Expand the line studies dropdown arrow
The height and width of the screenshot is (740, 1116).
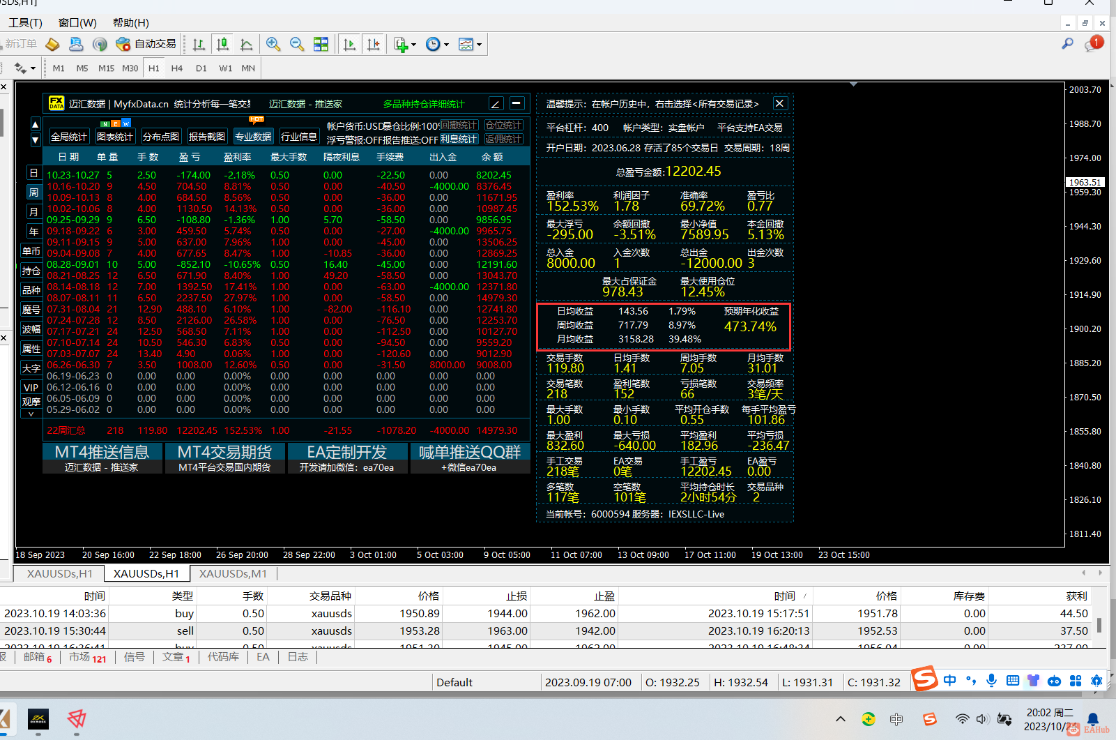(33, 68)
